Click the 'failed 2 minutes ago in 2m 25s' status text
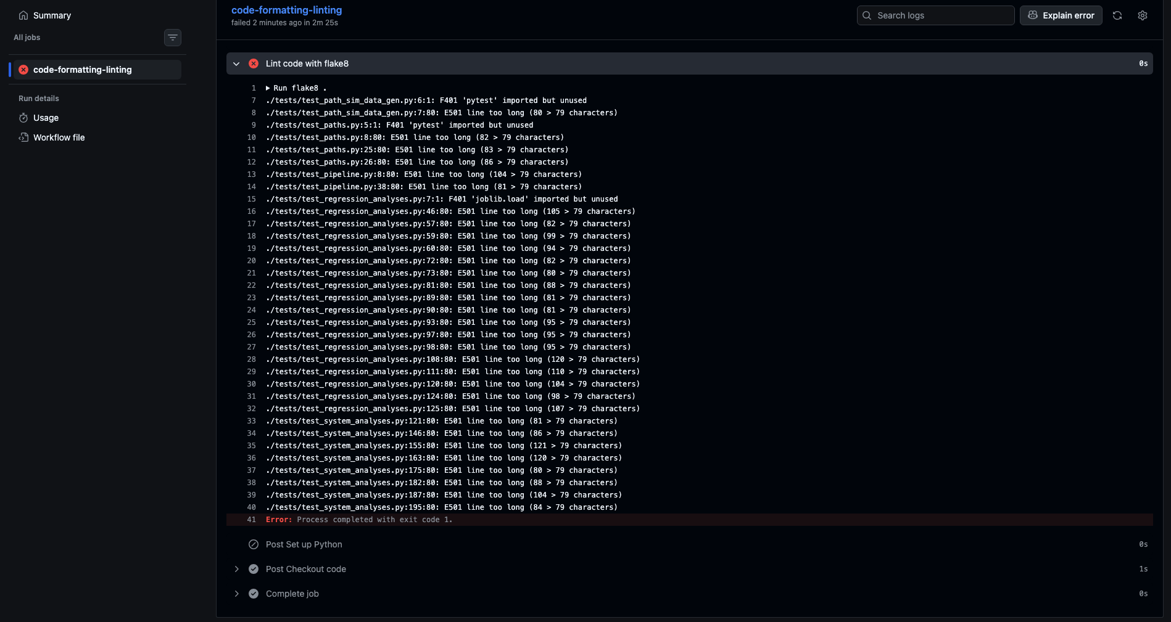Viewport: 1171px width, 622px height. pos(284,23)
